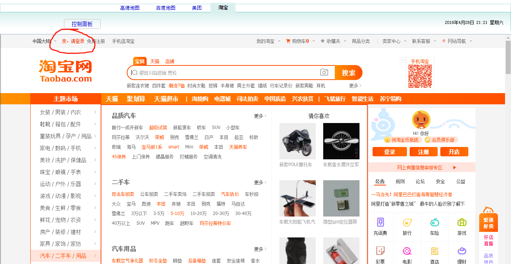
Task: Click the shopping cart icon
Action: tap(288, 41)
